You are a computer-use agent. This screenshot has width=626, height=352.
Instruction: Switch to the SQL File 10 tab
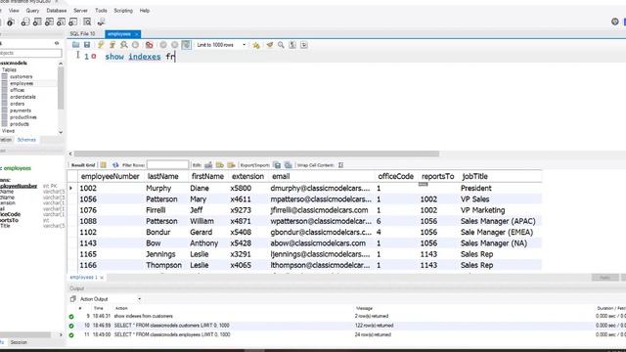tap(82, 34)
